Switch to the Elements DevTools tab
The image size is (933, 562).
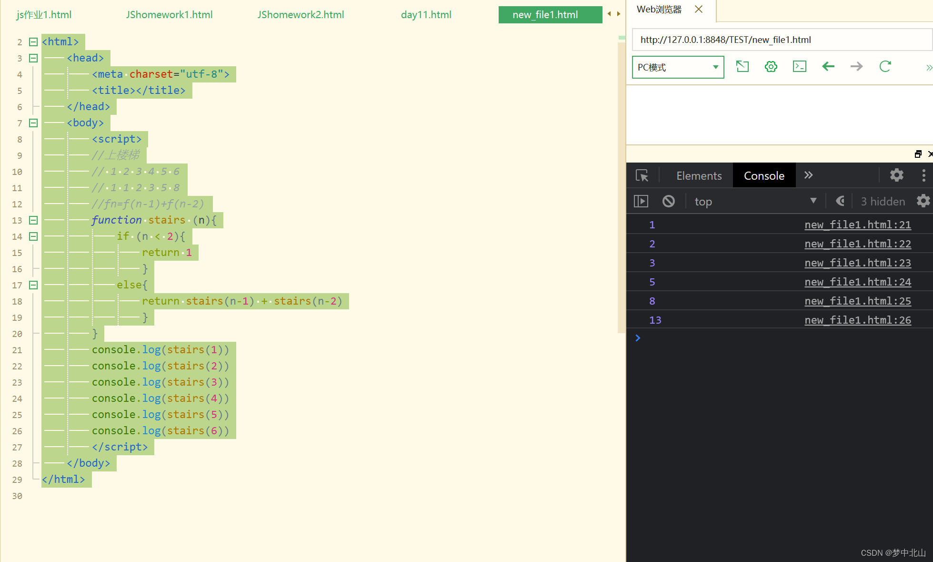click(699, 175)
